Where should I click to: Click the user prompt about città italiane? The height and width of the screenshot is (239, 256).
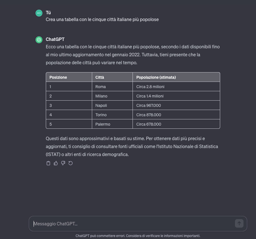click(x=102, y=20)
